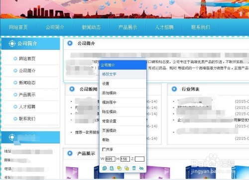Tick the 共享 checkbox
Viewport: 249px width, 180px height.
pos(104,150)
